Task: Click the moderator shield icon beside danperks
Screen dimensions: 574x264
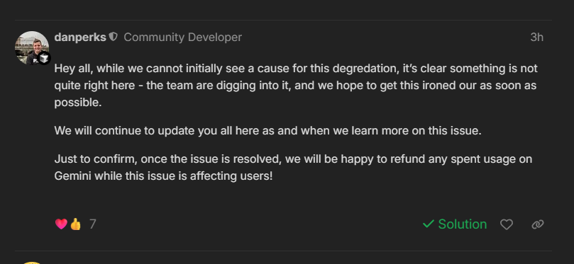Action: [114, 37]
